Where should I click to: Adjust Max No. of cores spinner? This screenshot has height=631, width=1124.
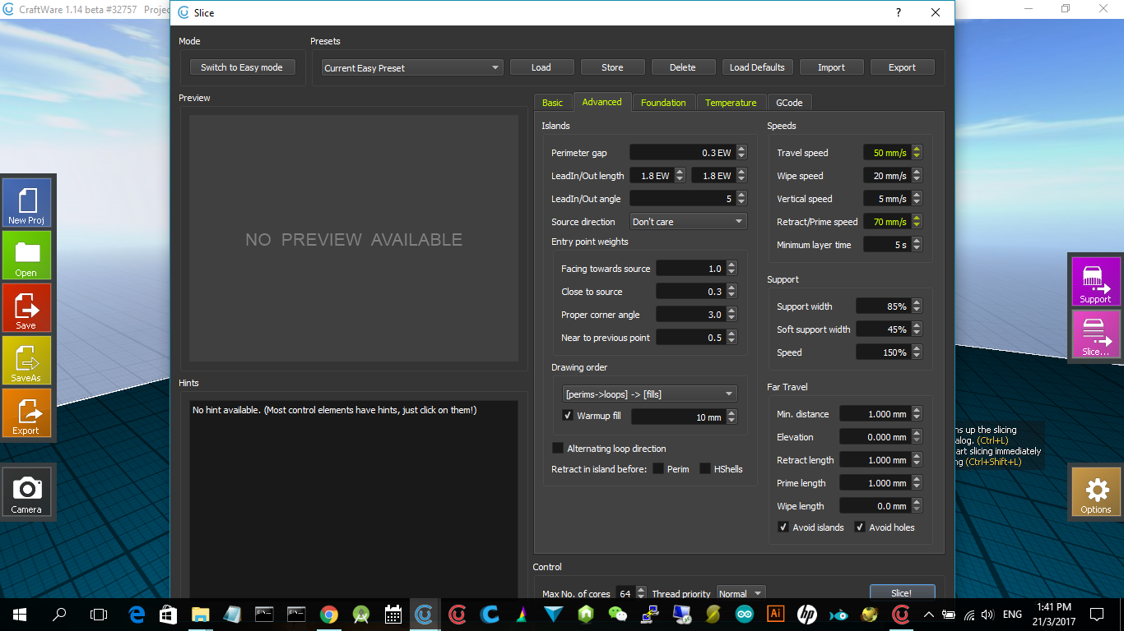[642, 593]
